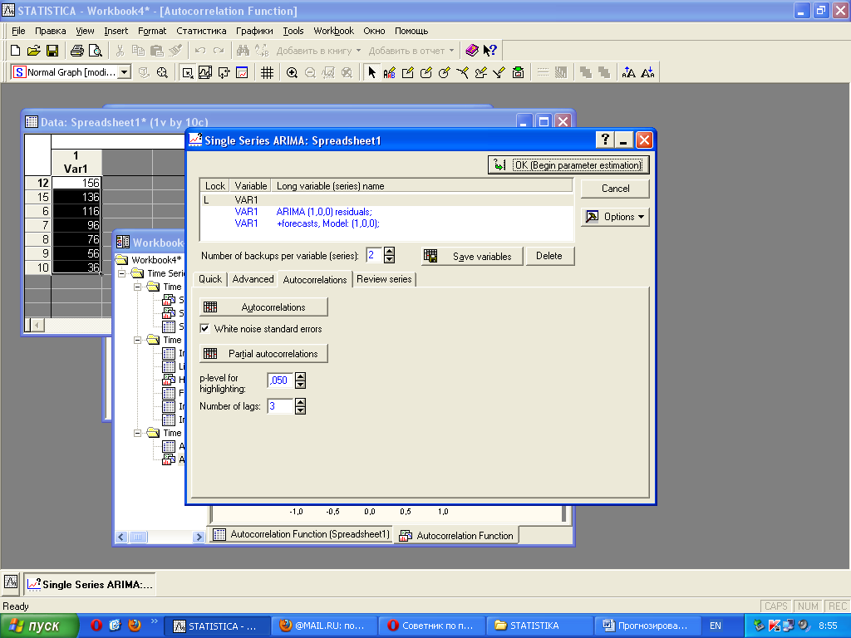
Task: Open the 'Статистика' menu
Action: 201,31
